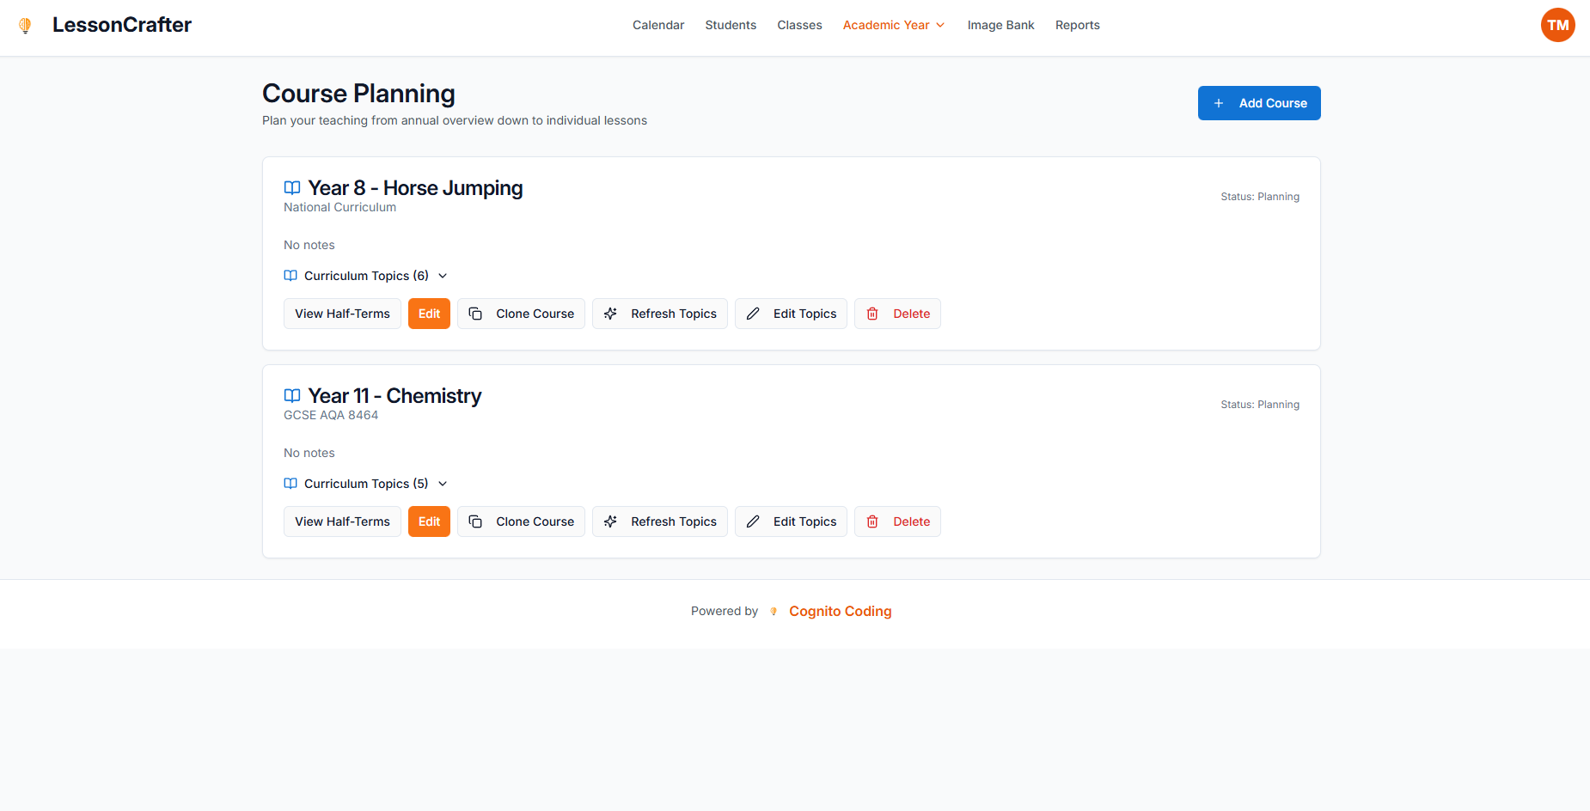Screen dimensions: 1590x811
Task: Open the Academic Year dropdown
Action: tap(892, 25)
